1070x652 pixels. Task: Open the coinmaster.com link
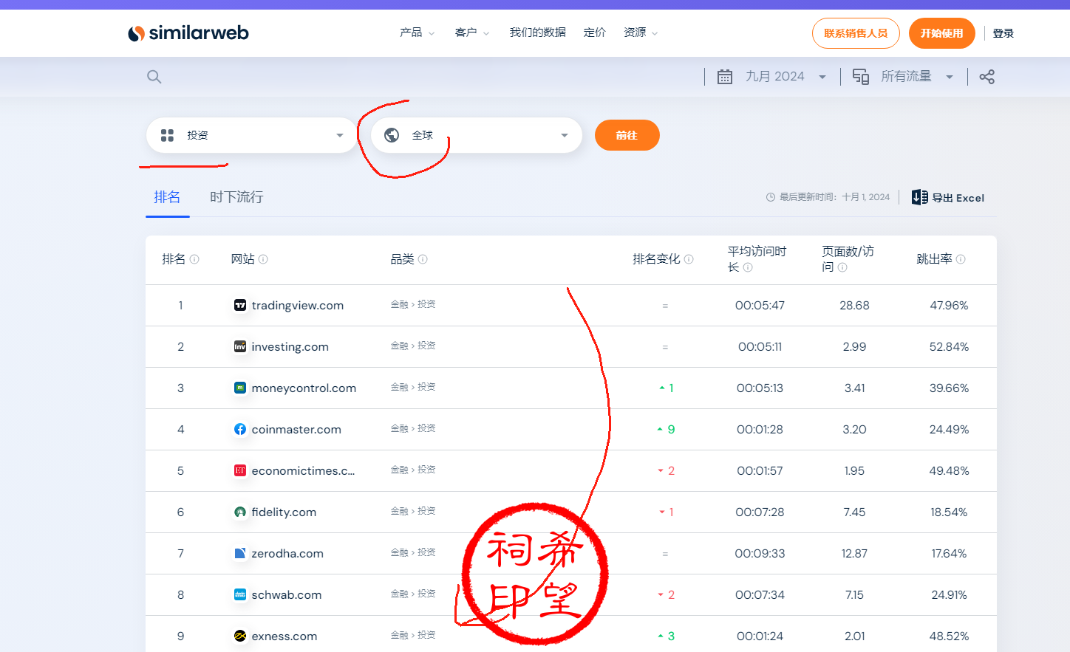click(x=296, y=430)
